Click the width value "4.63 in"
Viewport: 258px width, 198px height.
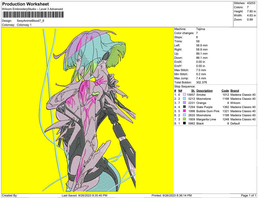point(251,15)
